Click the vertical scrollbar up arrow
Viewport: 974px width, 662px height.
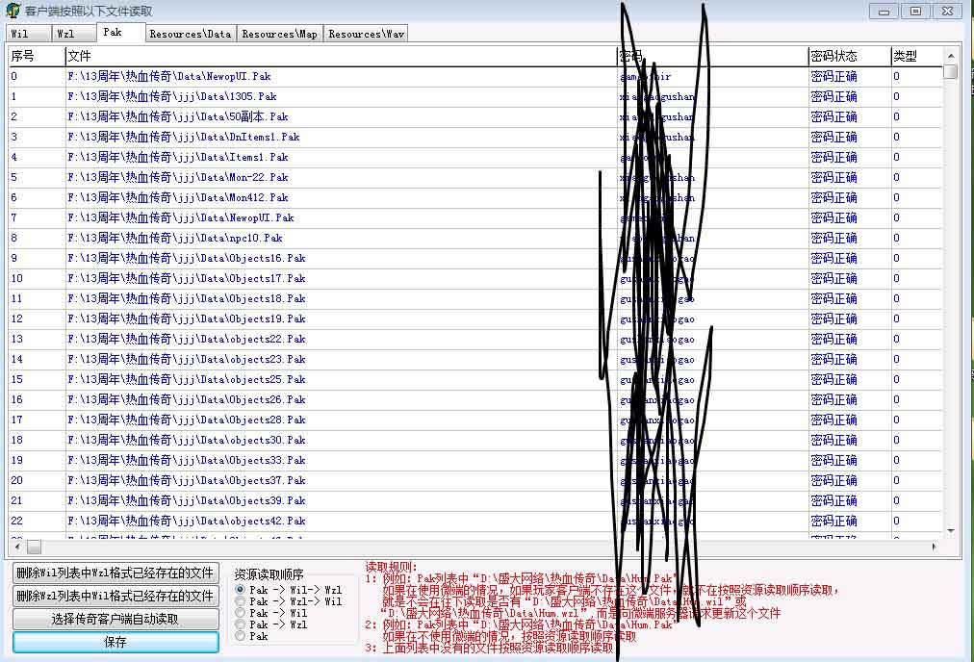(x=950, y=55)
